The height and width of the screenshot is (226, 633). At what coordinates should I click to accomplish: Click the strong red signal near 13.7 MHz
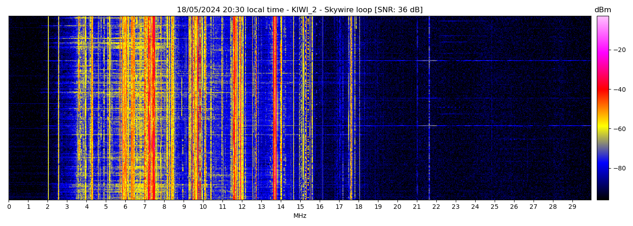pos(274,108)
